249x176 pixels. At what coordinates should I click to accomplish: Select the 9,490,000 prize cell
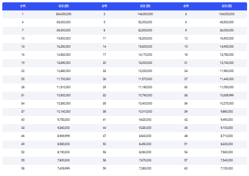click(x=227, y=120)
